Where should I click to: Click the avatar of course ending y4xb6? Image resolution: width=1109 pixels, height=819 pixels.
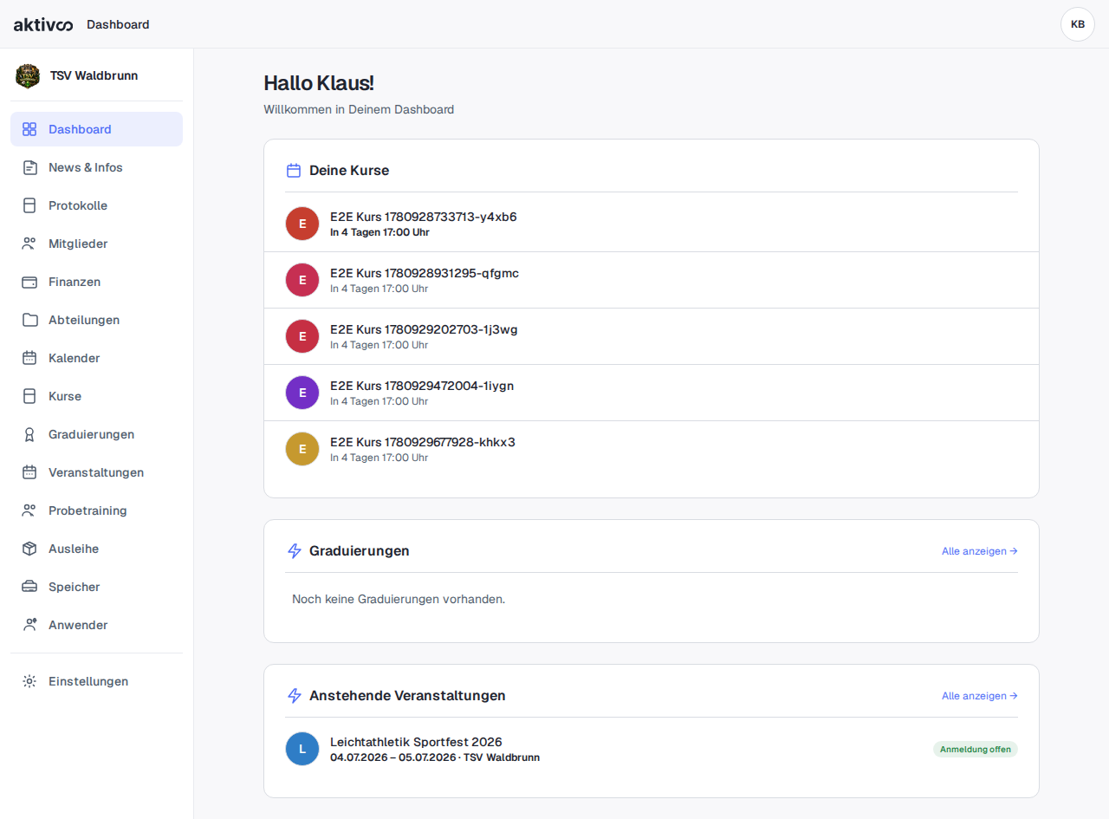(302, 224)
